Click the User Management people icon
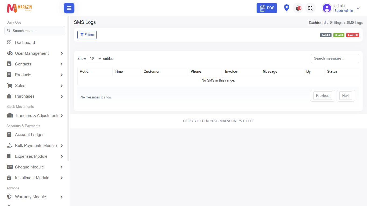The image size is (367, 206). pos(10,53)
